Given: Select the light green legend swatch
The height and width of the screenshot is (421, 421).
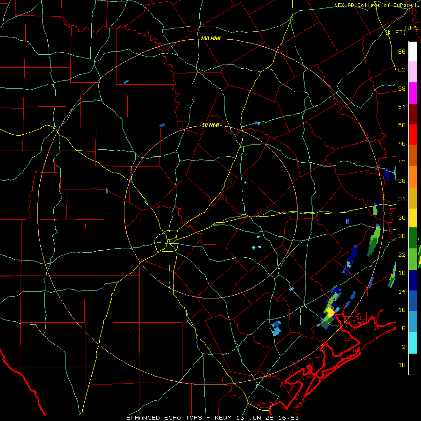Looking at the screenshot, I should coord(413,259).
